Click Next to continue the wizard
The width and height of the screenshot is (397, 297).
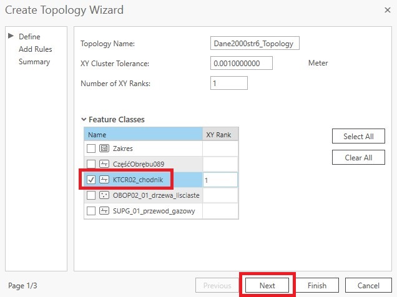point(267,285)
